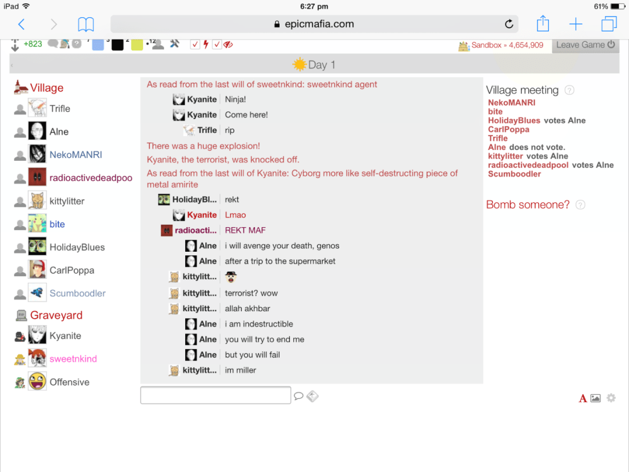Click the chat message input field

(x=216, y=395)
